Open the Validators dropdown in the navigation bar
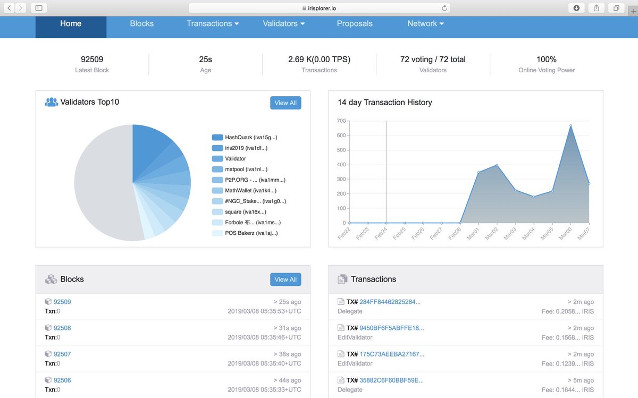Image resolution: width=638 pixels, height=398 pixels. [283, 23]
